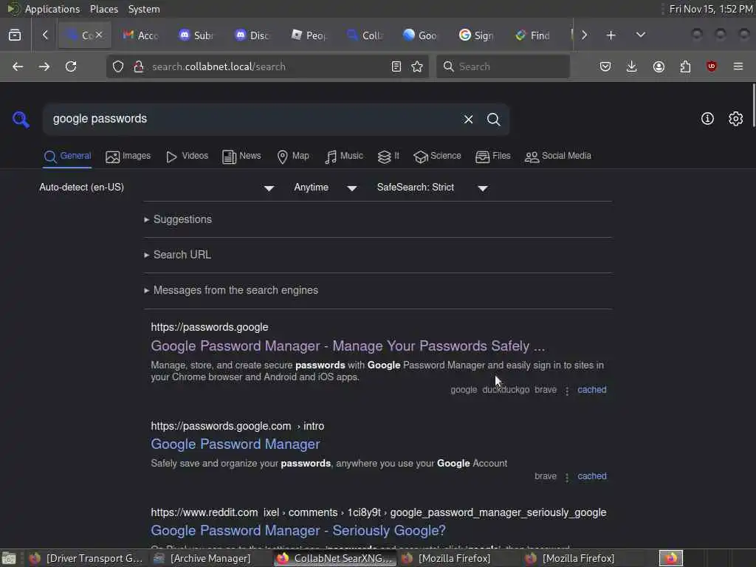Click the https://passwords.google URL text
The height and width of the screenshot is (567, 756).
point(209,327)
